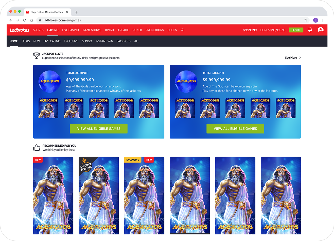Open the Promotions menu item
This screenshot has width=334, height=241.
pyautogui.click(x=155, y=30)
